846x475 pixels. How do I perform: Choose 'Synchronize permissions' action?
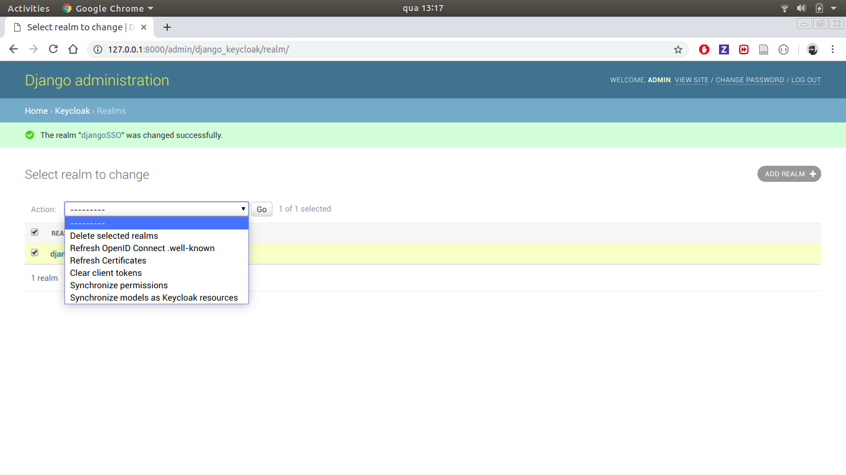(x=157, y=285)
